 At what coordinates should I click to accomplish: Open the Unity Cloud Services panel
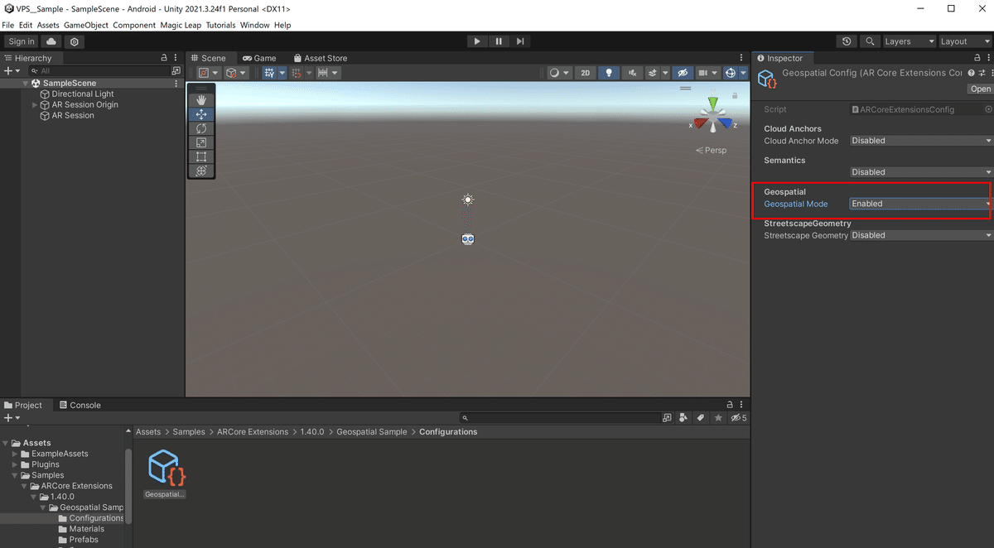(x=51, y=41)
